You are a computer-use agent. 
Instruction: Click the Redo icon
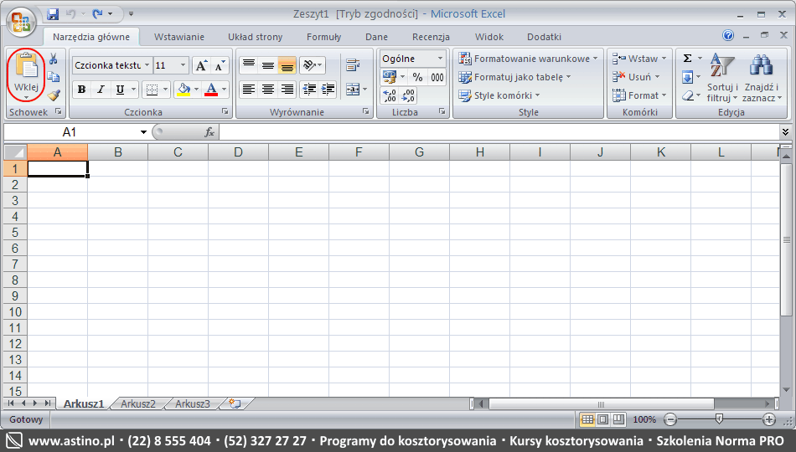tap(97, 14)
